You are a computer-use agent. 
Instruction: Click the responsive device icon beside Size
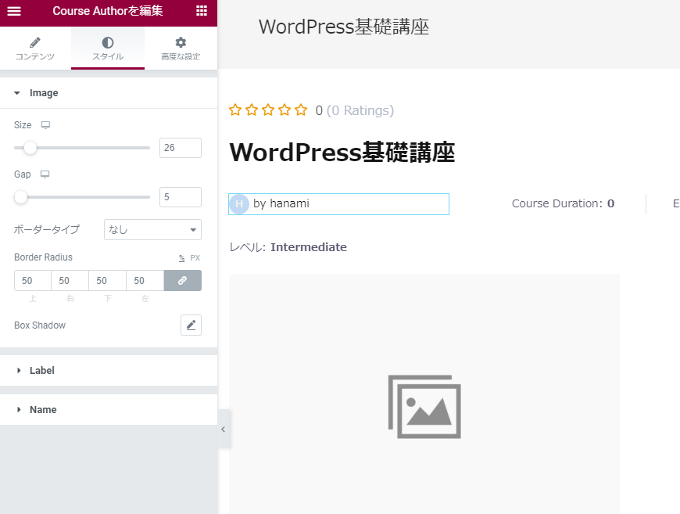(45, 125)
